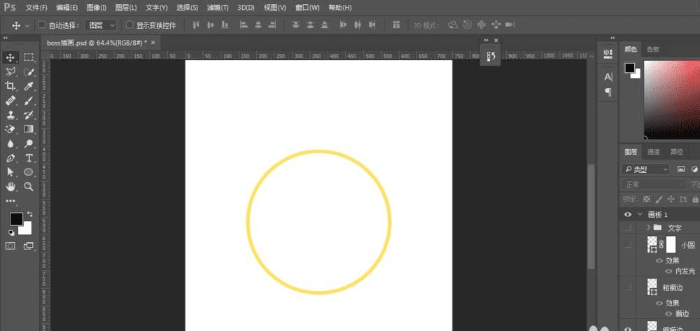This screenshot has height=331, width=700.
Task: Select the Zoom tool
Action: pos(29,186)
